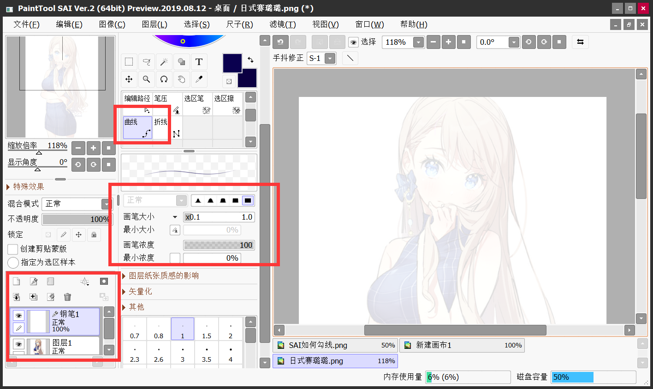Open the rotation angle 0.0° dropdown

pos(514,42)
